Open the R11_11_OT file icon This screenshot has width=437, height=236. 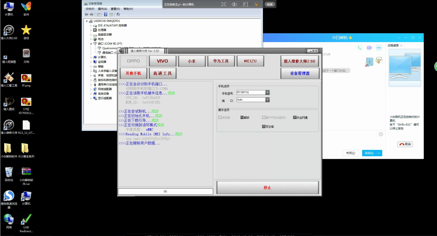click(x=26, y=127)
